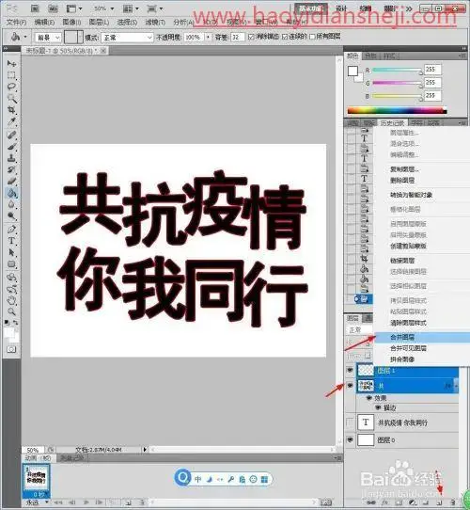The height and width of the screenshot is (510, 470).
Task: Click the delete layer trash icon
Action: coord(453,502)
